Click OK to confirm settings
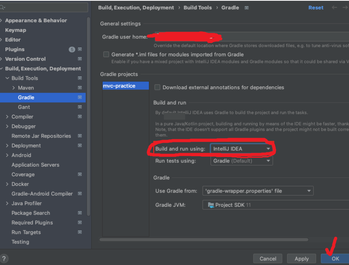 pos(335,258)
